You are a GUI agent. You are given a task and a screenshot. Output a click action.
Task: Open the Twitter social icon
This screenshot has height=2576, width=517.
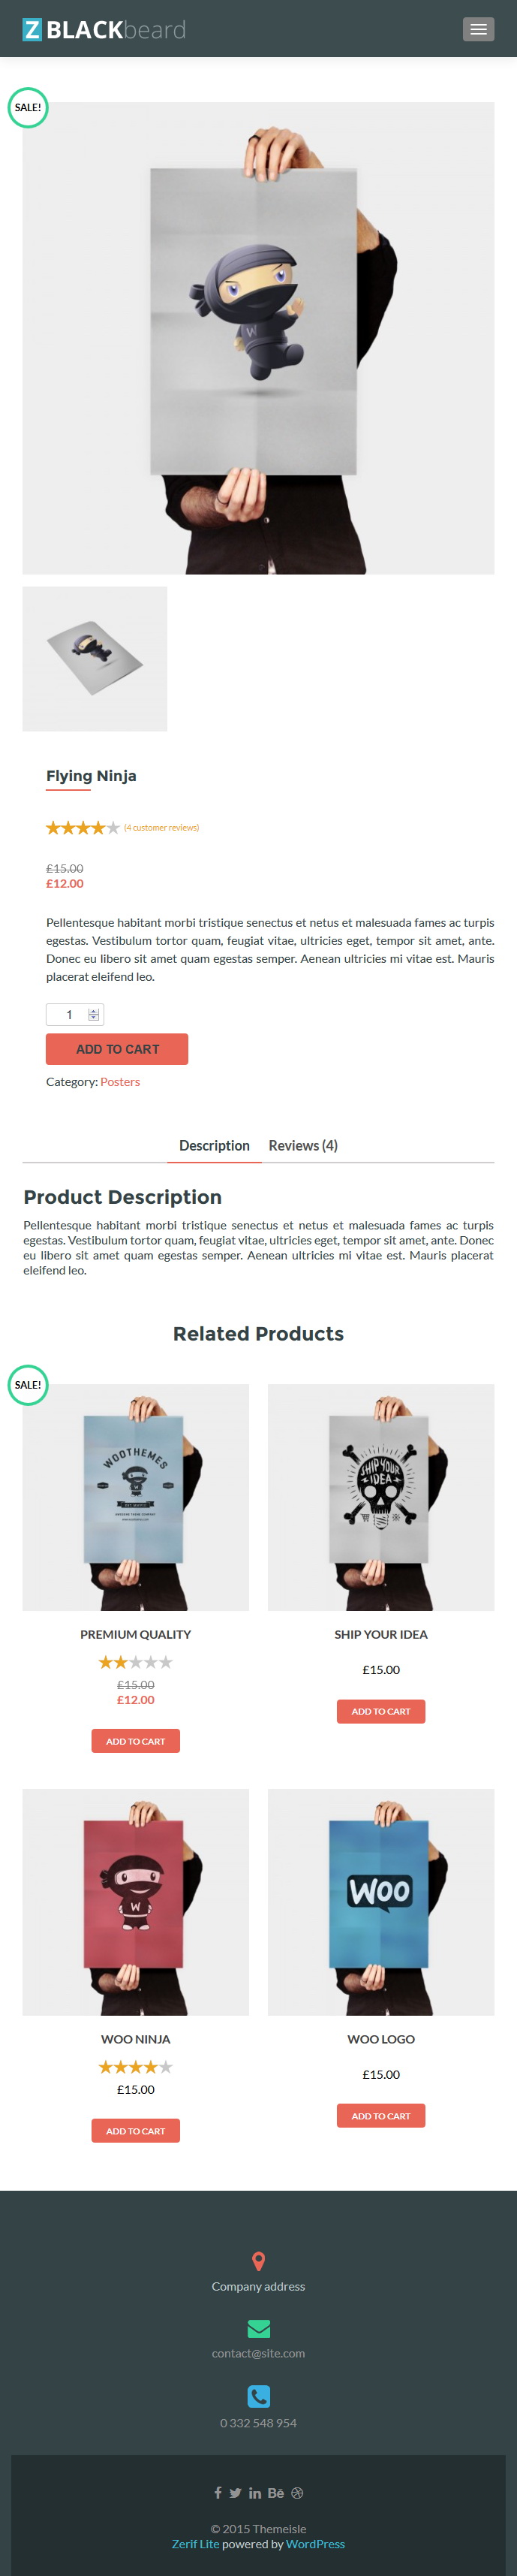(235, 2492)
